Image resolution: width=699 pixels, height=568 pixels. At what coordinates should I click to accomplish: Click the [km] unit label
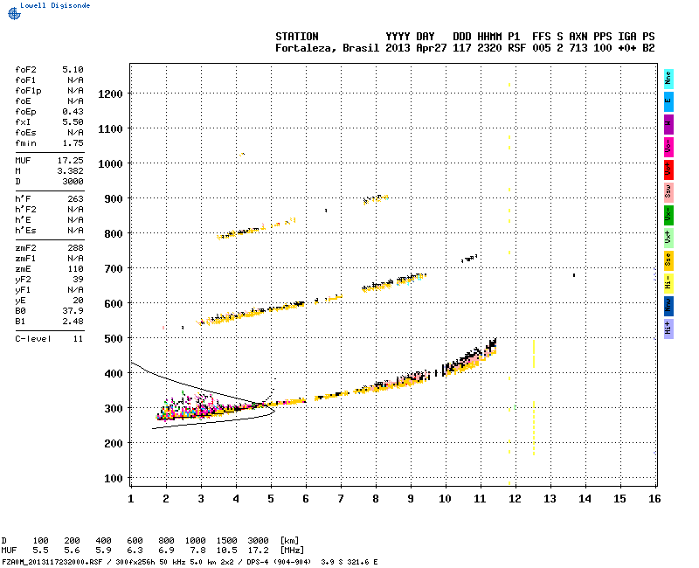click(x=289, y=541)
